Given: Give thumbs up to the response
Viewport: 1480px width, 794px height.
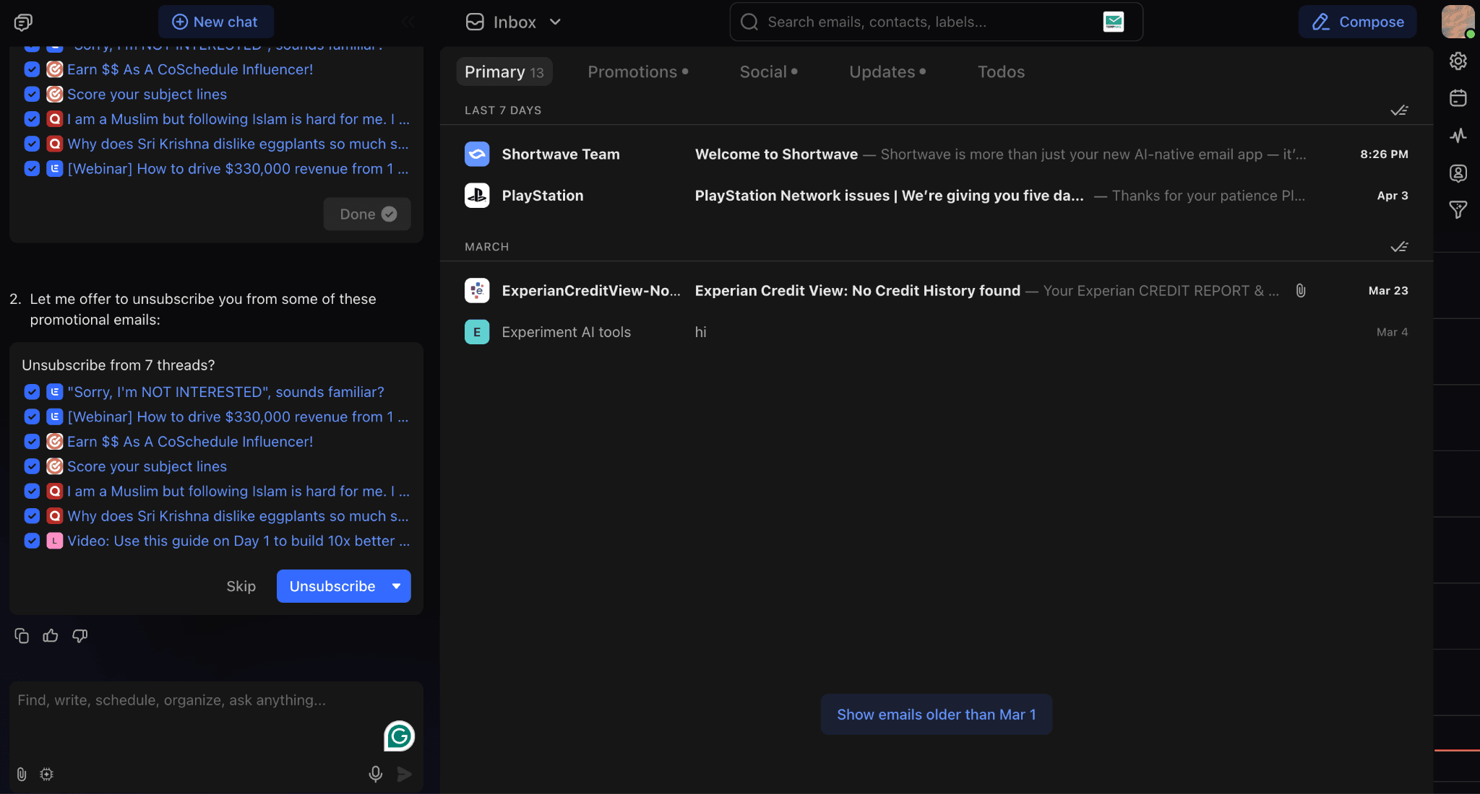Looking at the screenshot, I should pyautogui.click(x=51, y=635).
